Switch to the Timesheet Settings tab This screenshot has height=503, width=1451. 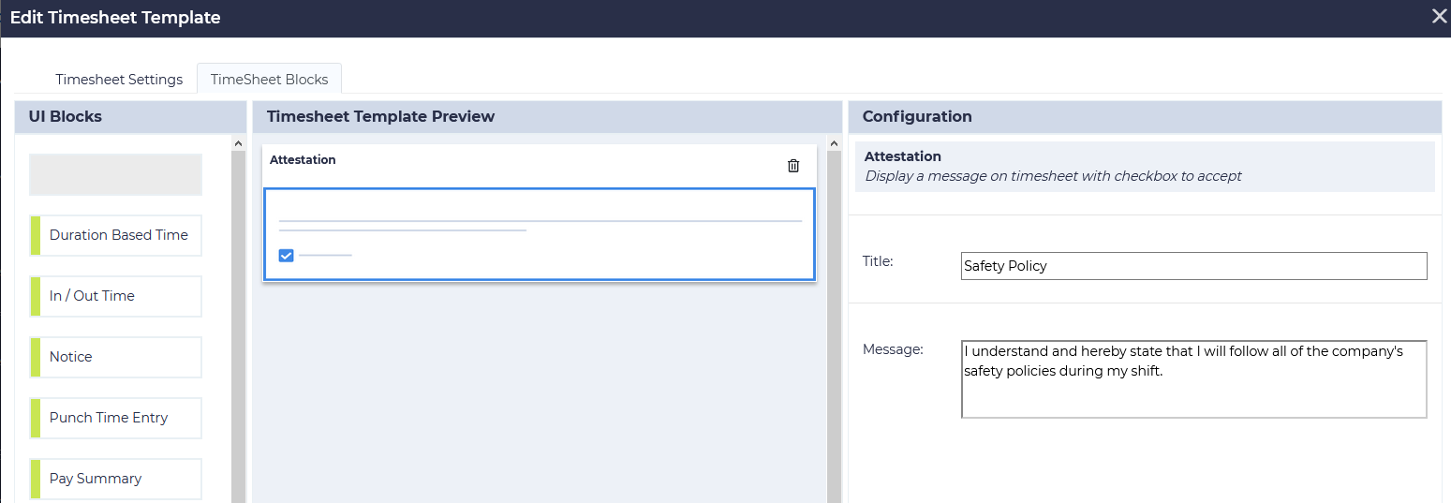click(x=119, y=80)
